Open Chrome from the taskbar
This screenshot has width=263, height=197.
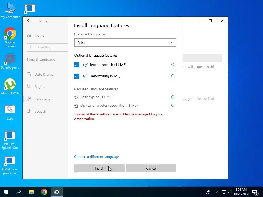[44, 192]
